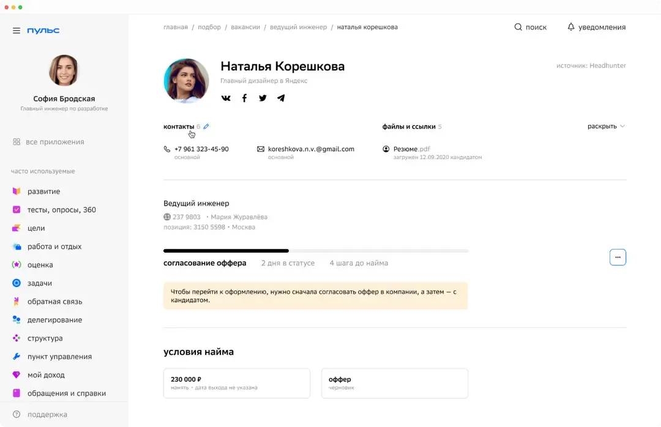Click the search magnifier icon

[x=518, y=27]
